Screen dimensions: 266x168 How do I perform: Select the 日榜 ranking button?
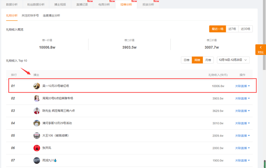tap(187, 60)
